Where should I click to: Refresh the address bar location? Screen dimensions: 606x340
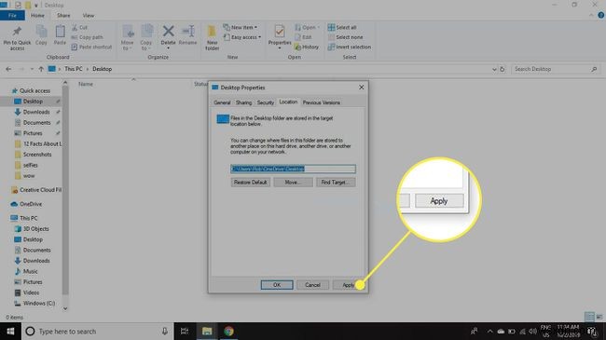(x=503, y=69)
